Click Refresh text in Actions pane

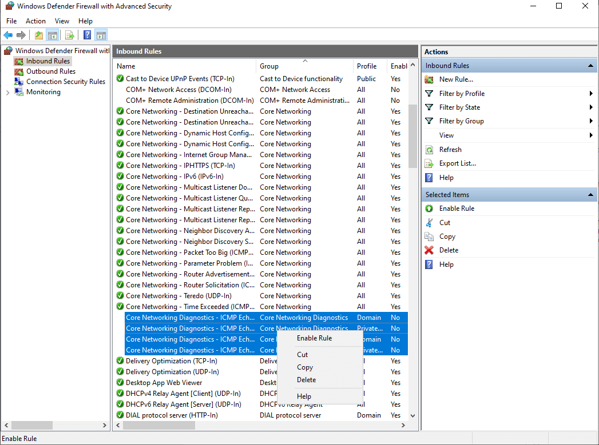(x=450, y=150)
